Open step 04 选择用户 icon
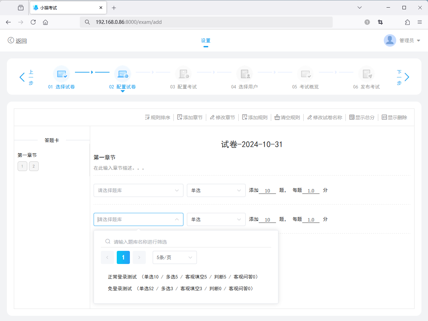This screenshot has height=321, width=428. click(x=244, y=74)
